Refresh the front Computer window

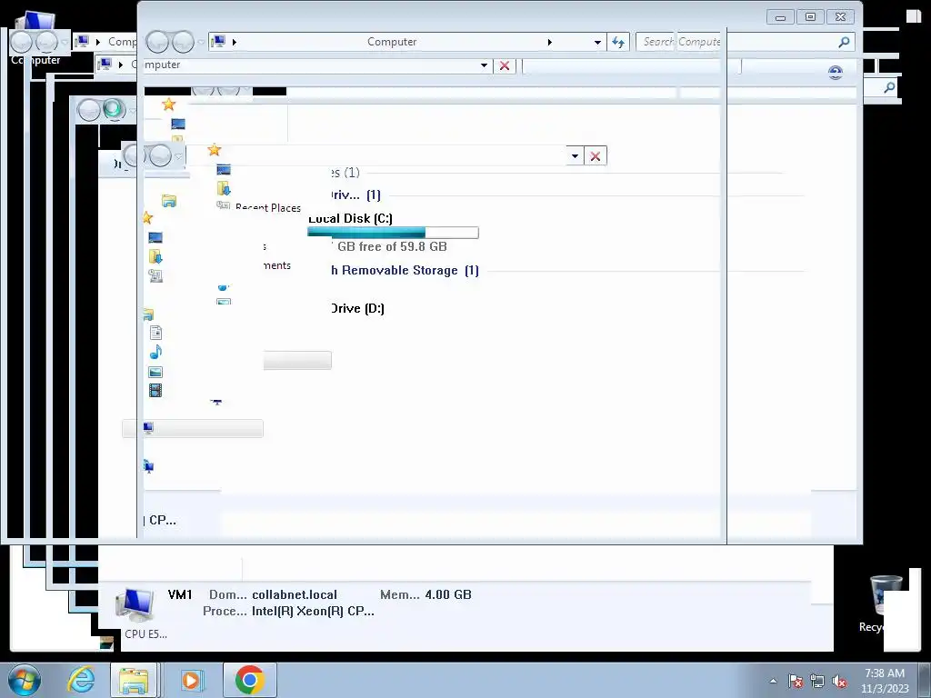[x=618, y=42]
